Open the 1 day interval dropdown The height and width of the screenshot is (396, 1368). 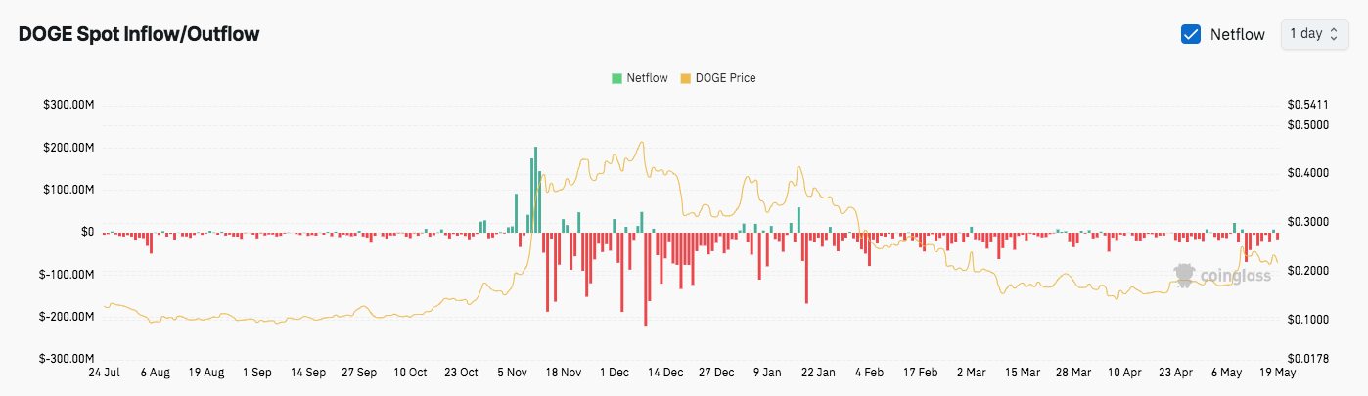click(1315, 34)
